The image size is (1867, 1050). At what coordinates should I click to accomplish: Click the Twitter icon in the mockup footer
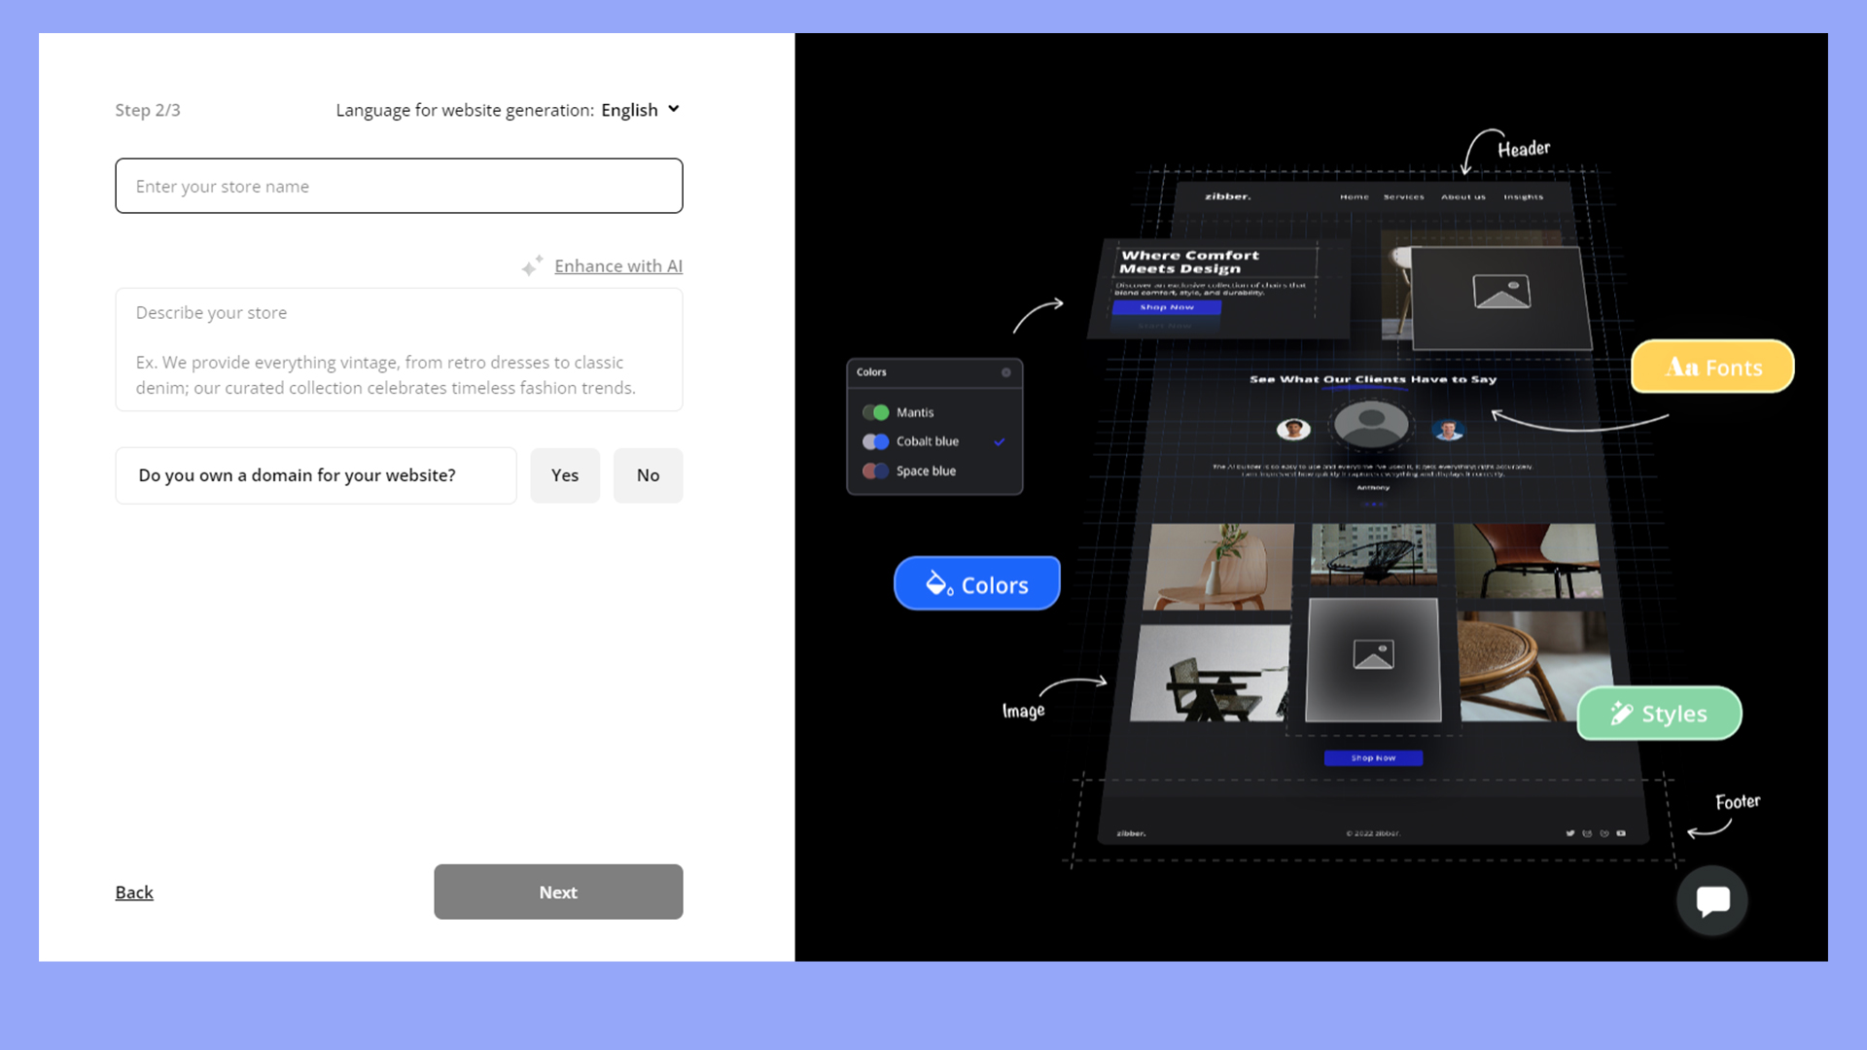tap(1572, 833)
